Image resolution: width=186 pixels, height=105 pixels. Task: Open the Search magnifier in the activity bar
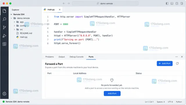tap(4, 19)
